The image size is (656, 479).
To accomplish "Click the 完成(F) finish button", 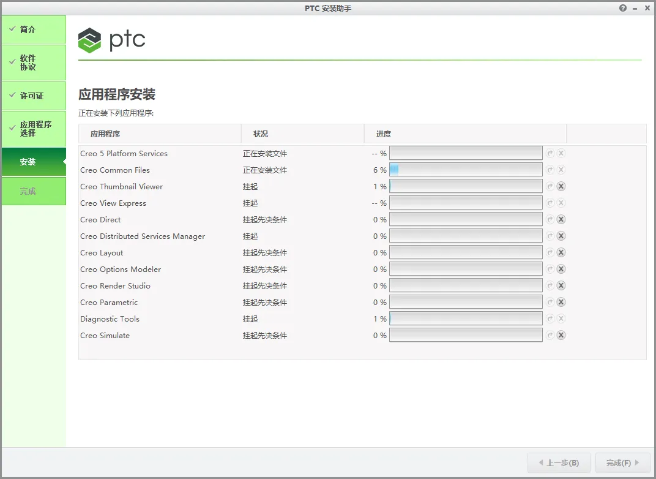I will [622, 462].
